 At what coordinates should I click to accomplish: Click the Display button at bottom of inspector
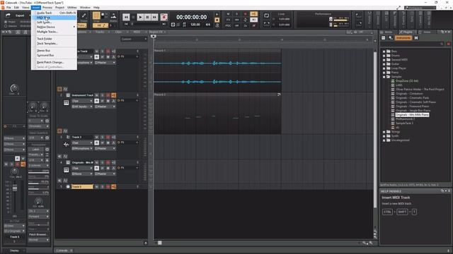[14, 250]
